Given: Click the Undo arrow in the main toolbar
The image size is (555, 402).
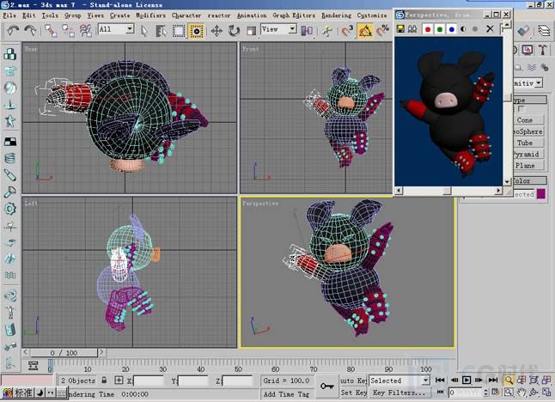Looking at the screenshot, I should [13, 30].
